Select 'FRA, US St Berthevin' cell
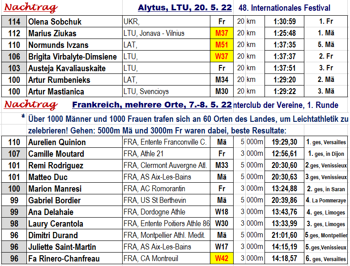 click(166, 200)
